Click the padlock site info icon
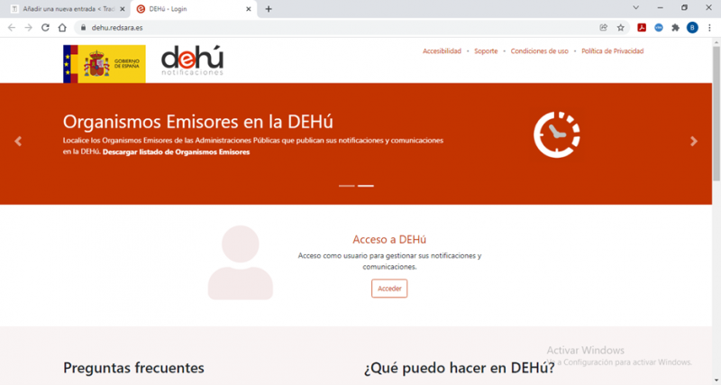Viewport: 721px width, 385px height. [x=83, y=28]
